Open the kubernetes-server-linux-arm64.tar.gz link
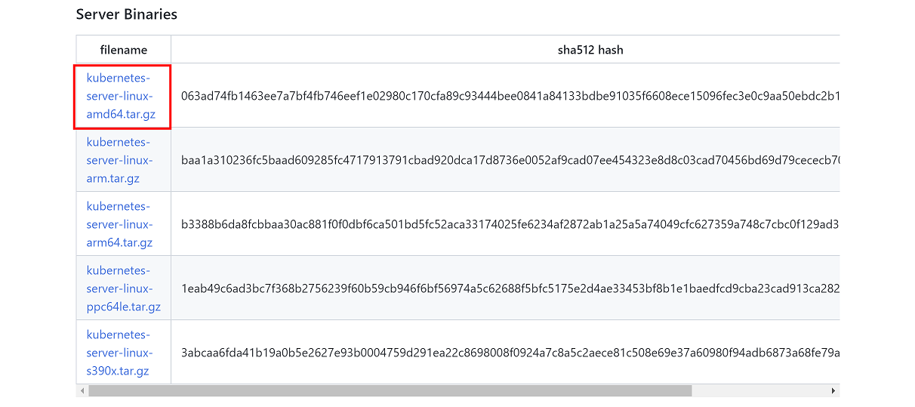Viewport: 915px width, 407px height. click(x=119, y=224)
